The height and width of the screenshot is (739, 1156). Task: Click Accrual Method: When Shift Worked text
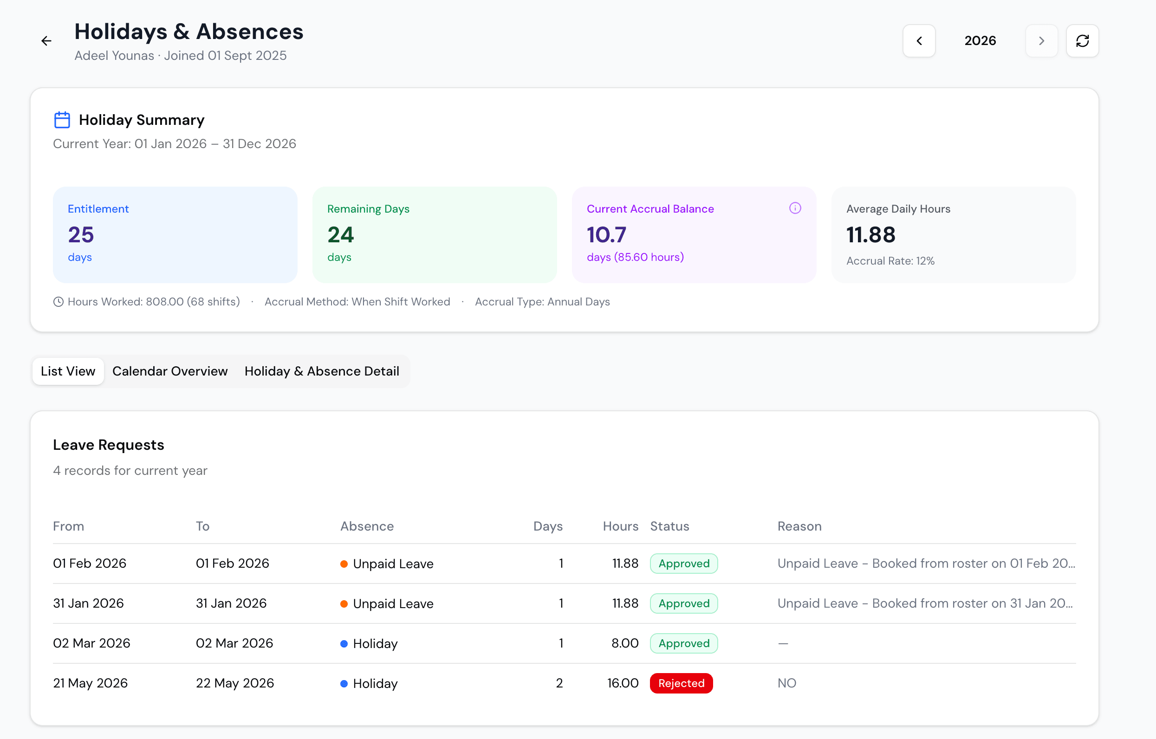[357, 302]
